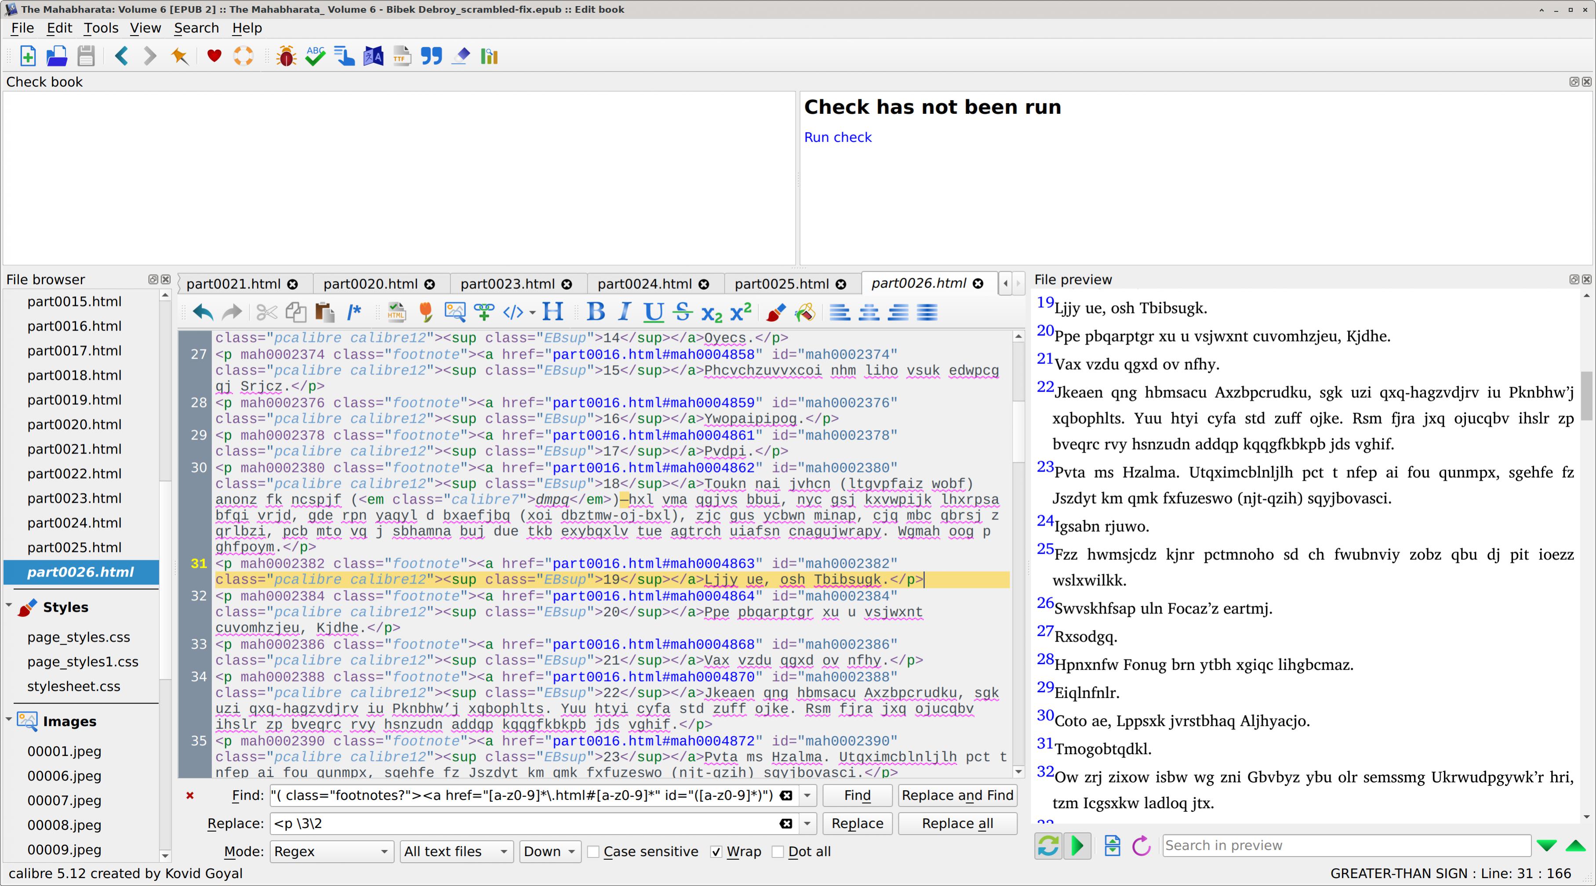
Task: Click the red heart donate icon
Action: pyautogui.click(x=214, y=56)
